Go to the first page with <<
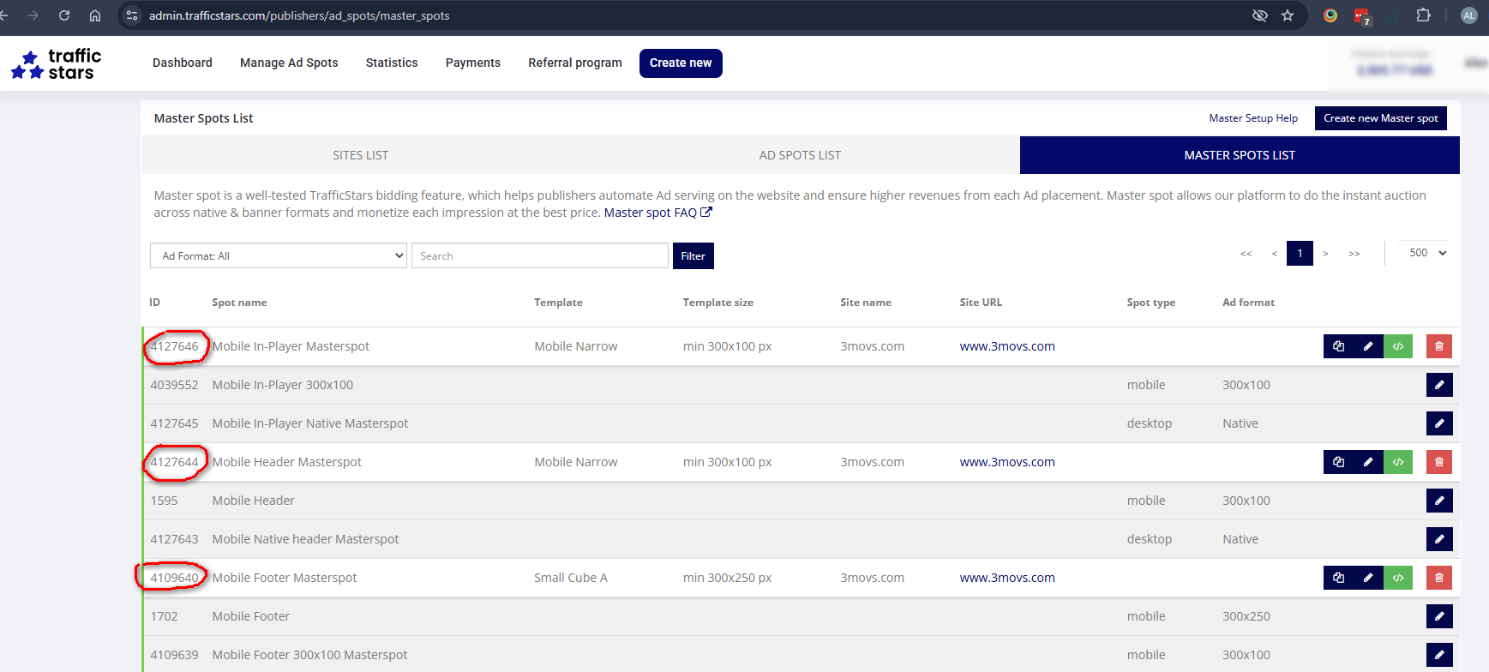Image resolution: width=1489 pixels, height=672 pixels. tap(1246, 254)
